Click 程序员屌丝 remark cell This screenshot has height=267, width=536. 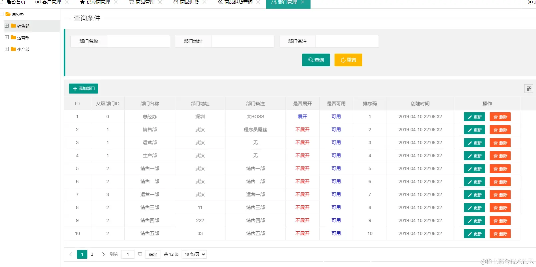pos(255,130)
